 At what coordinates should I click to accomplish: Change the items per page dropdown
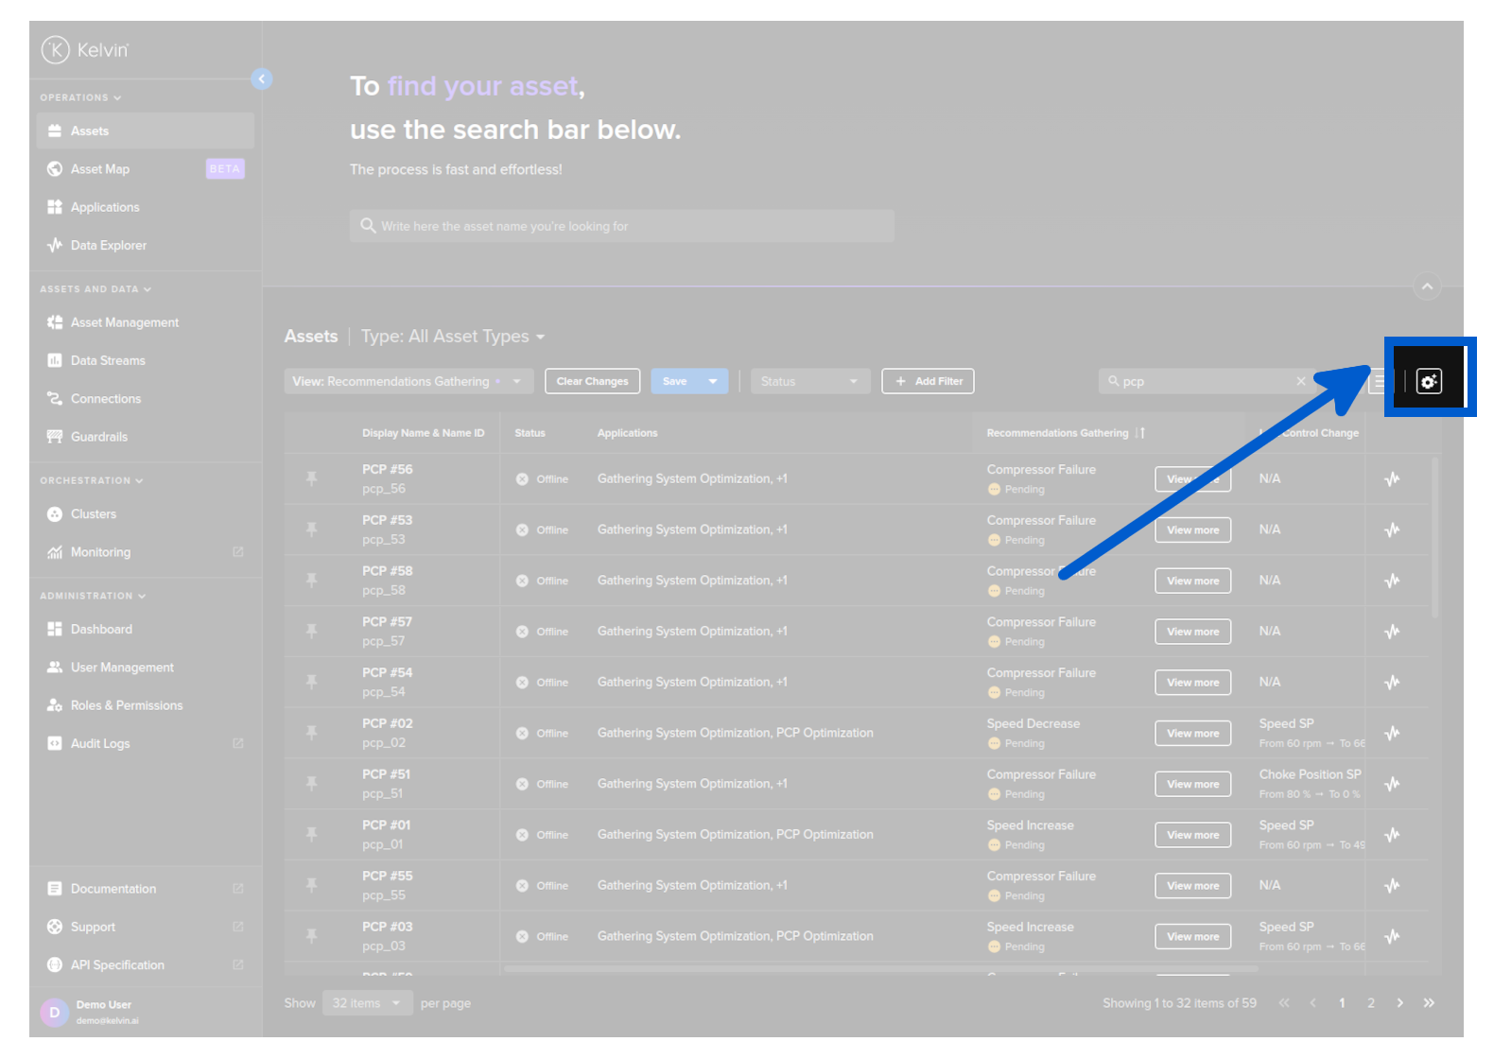tap(367, 1003)
